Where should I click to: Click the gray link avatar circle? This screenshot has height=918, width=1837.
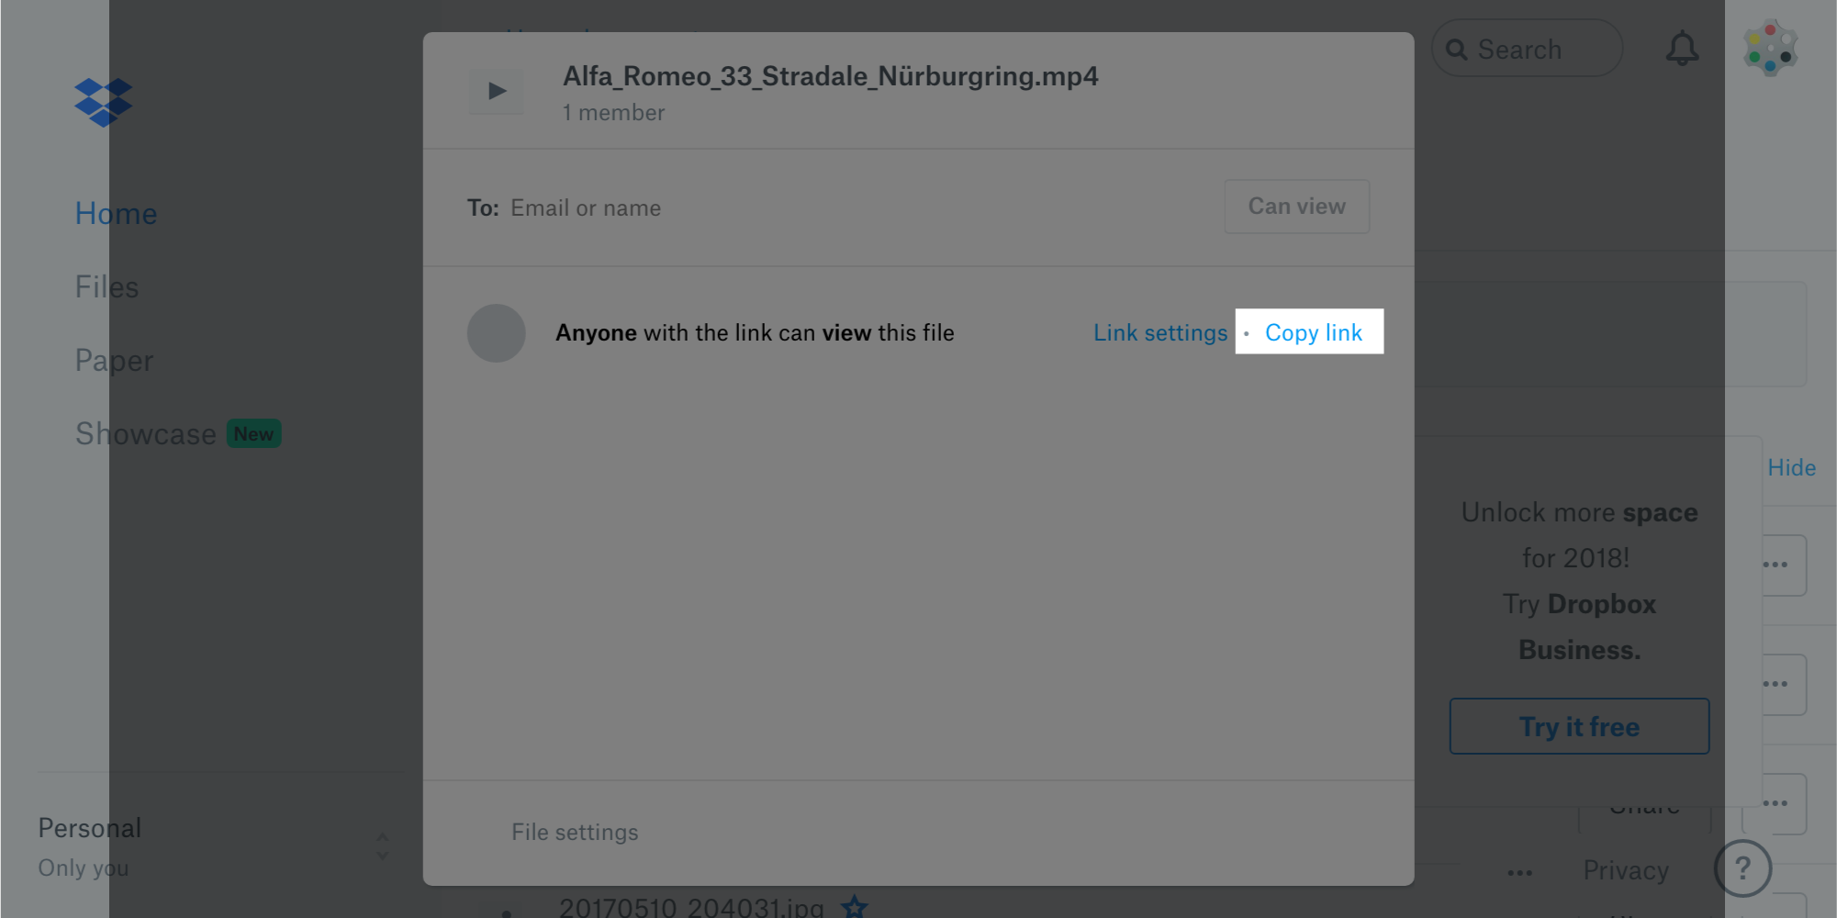point(496,333)
